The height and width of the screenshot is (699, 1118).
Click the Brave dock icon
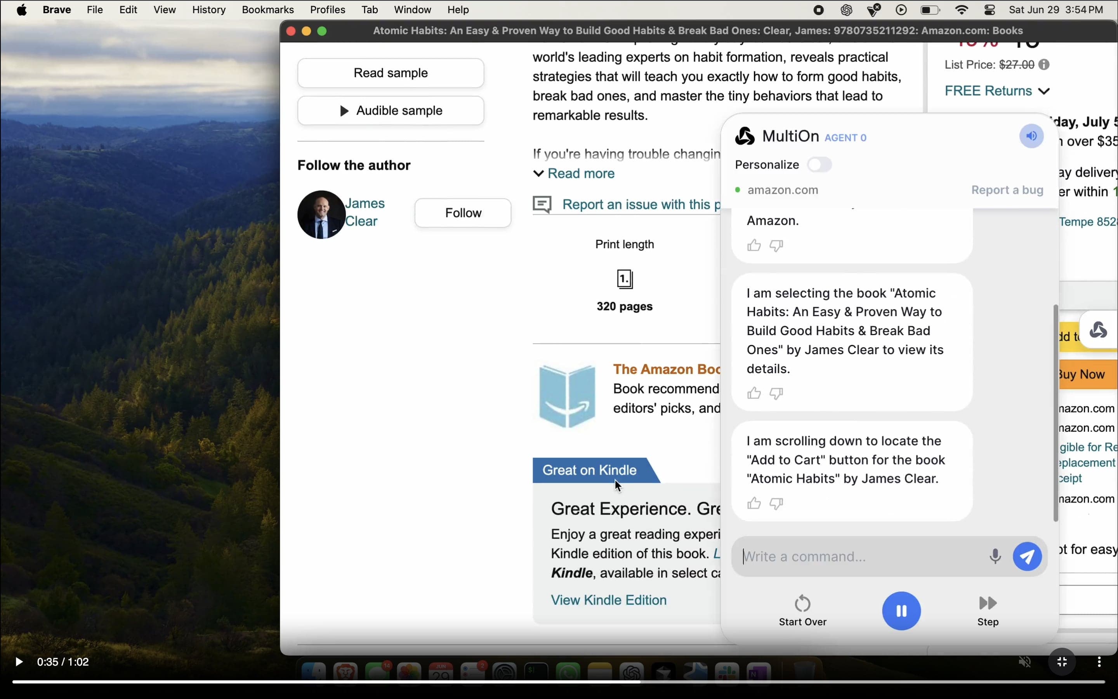click(345, 673)
